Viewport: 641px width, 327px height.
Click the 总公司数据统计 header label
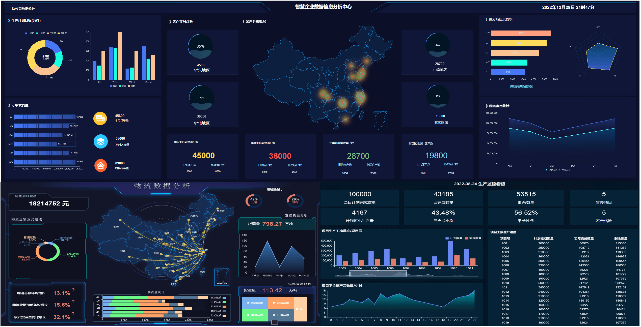(x=23, y=9)
